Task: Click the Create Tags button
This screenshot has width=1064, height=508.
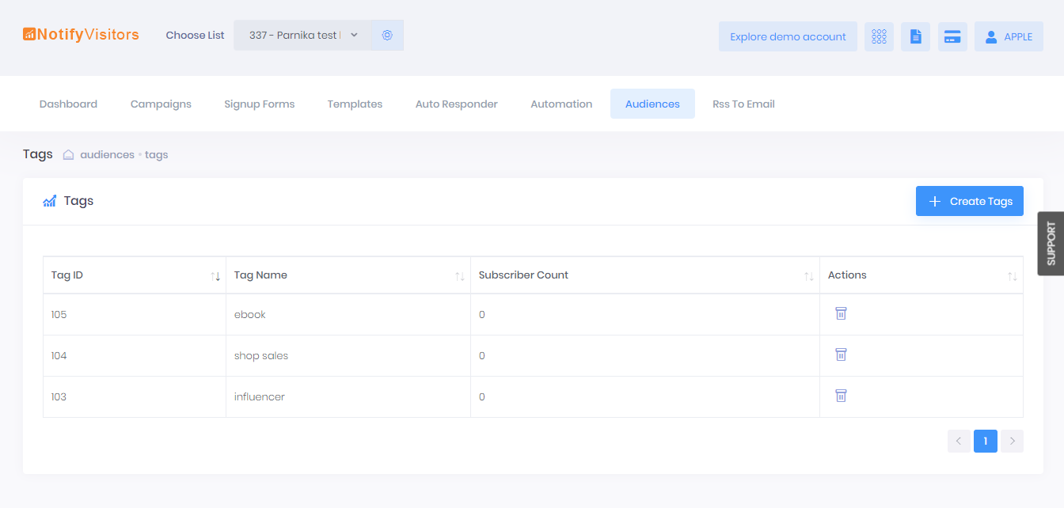Action: 970,201
